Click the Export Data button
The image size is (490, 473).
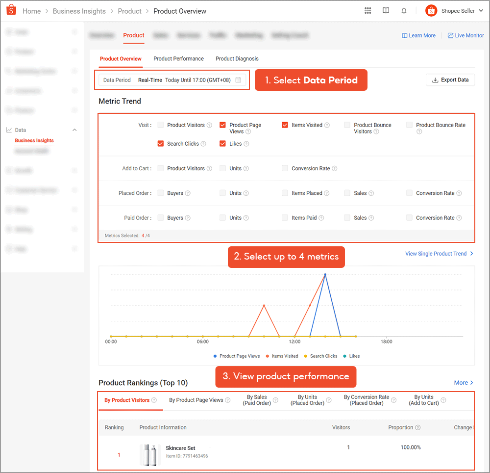[x=450, y=79]
